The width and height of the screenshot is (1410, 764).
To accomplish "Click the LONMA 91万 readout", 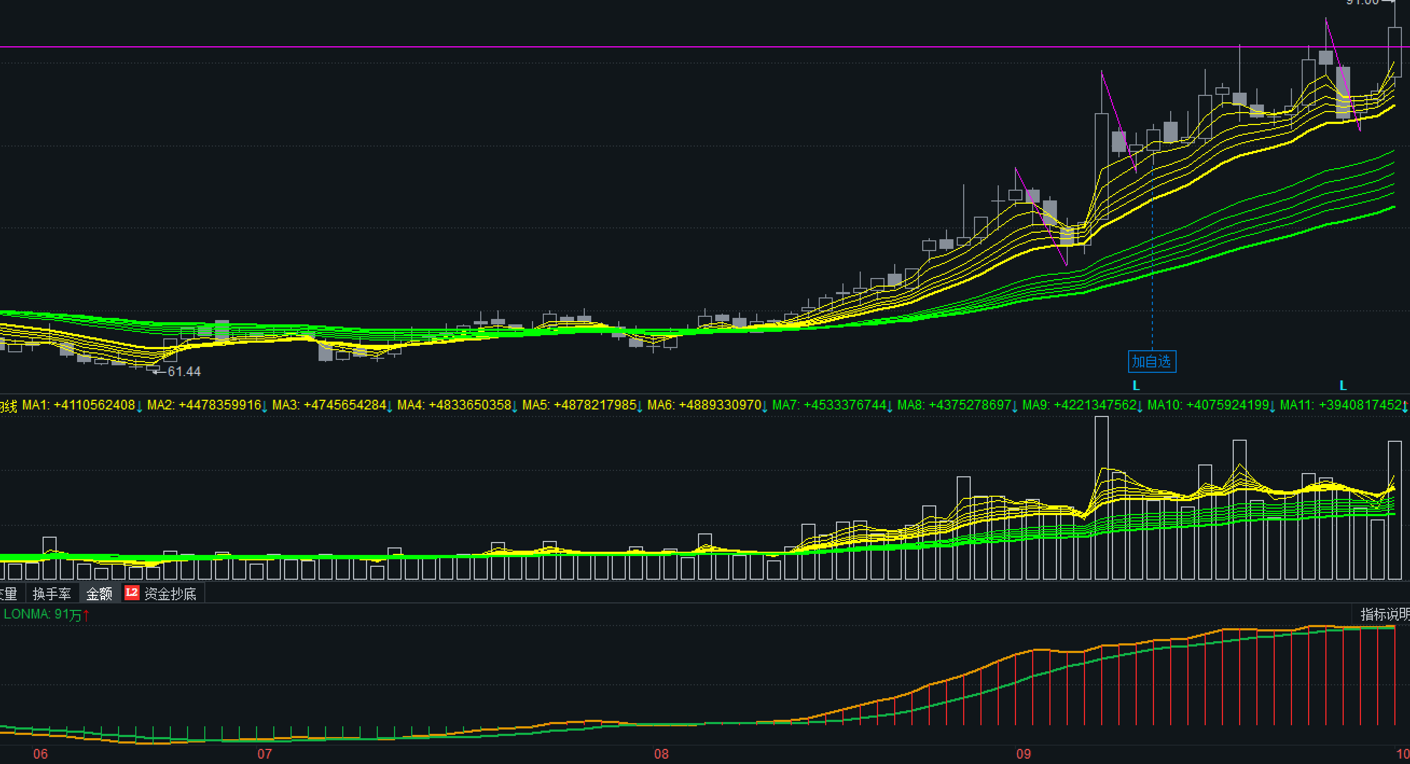I will [42, 614].
